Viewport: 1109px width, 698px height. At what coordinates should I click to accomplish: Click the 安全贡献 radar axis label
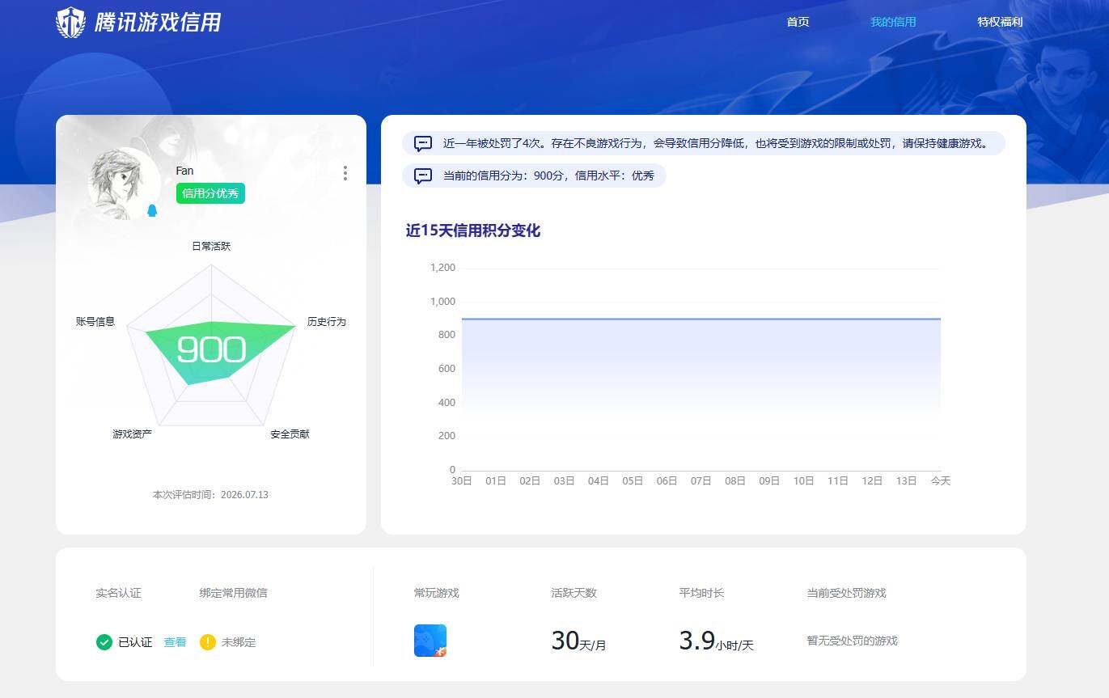click(290, 434)
